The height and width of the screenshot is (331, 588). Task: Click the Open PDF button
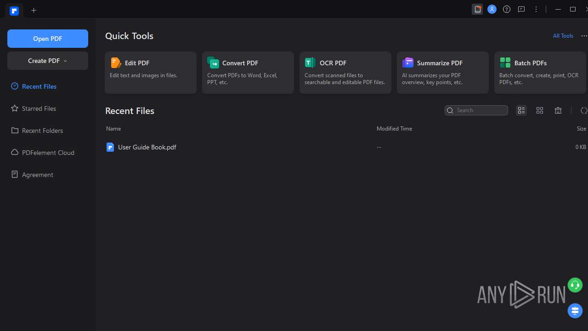(48, 39)
